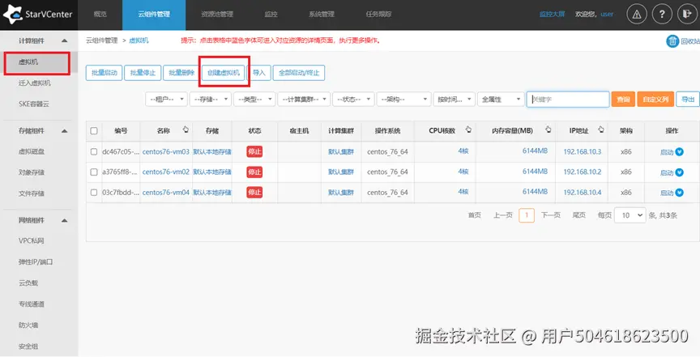Viewport: 700px width, 357px height.
Task: Click the 批量停止 button
Action: pyautogui.click(x=143, y=73)
